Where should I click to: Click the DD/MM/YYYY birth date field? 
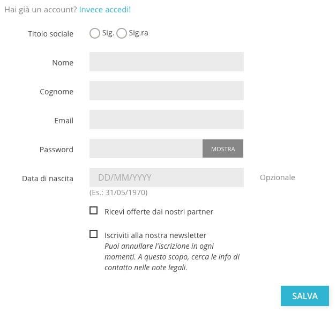click(166, 177)
